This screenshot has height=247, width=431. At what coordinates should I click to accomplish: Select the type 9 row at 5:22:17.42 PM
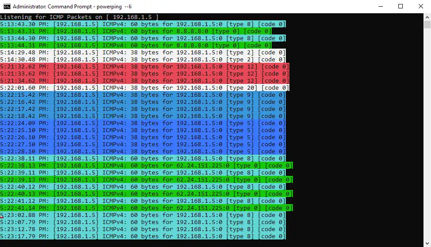(143, 109)
